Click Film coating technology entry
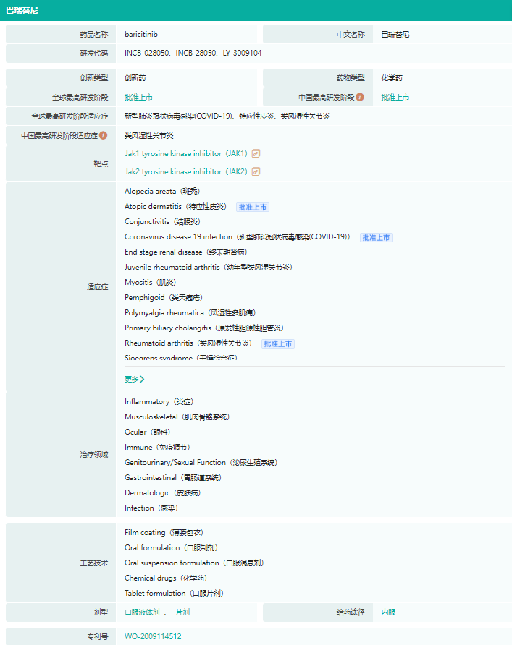Viewport: 512px width, 645px height. (x=164, y=533)
